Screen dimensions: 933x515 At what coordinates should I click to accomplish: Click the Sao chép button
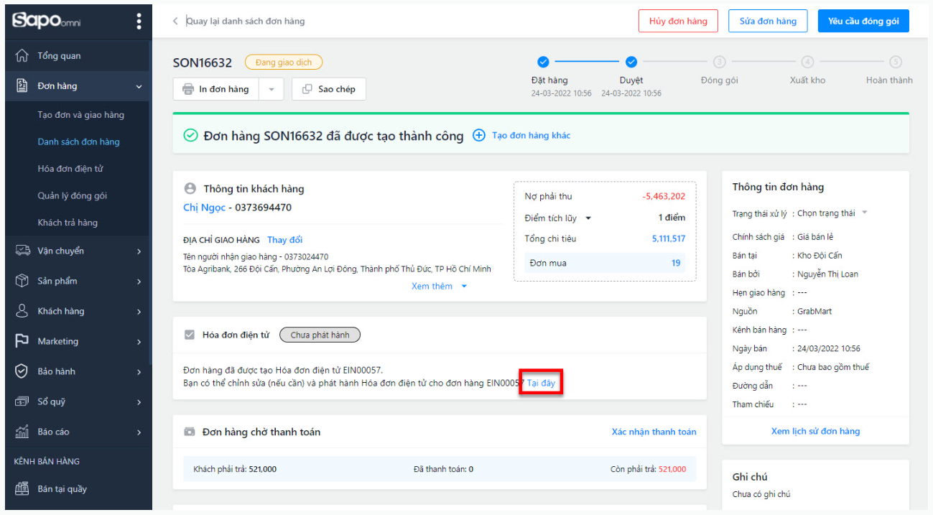click(329, 89)
